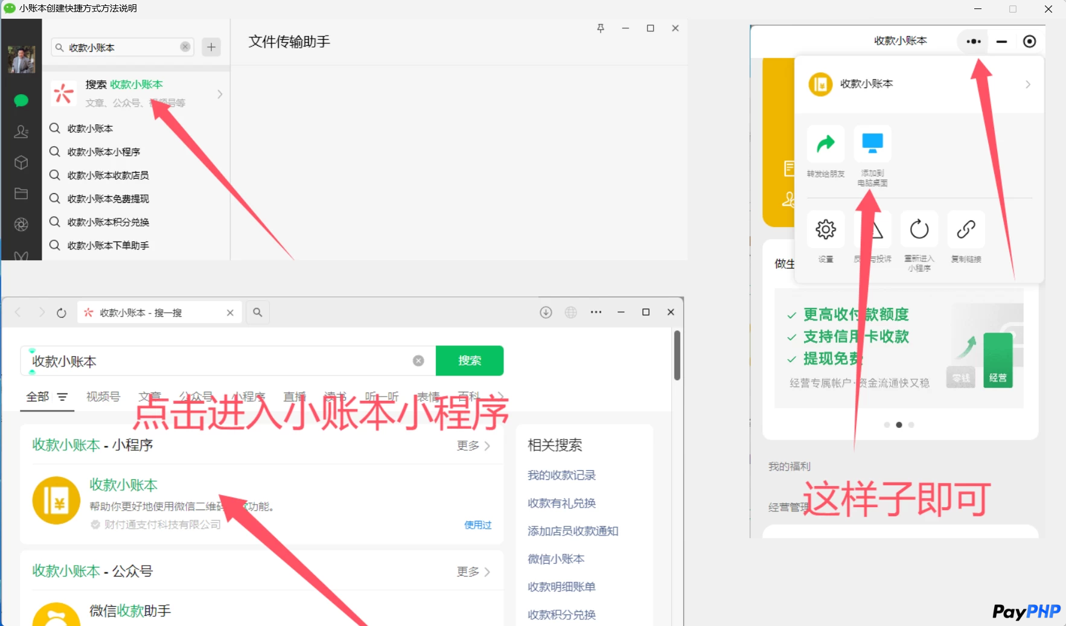Select suggestion 收款小账本收款店员
The image size is (1066, 626).
pos(136,175)
